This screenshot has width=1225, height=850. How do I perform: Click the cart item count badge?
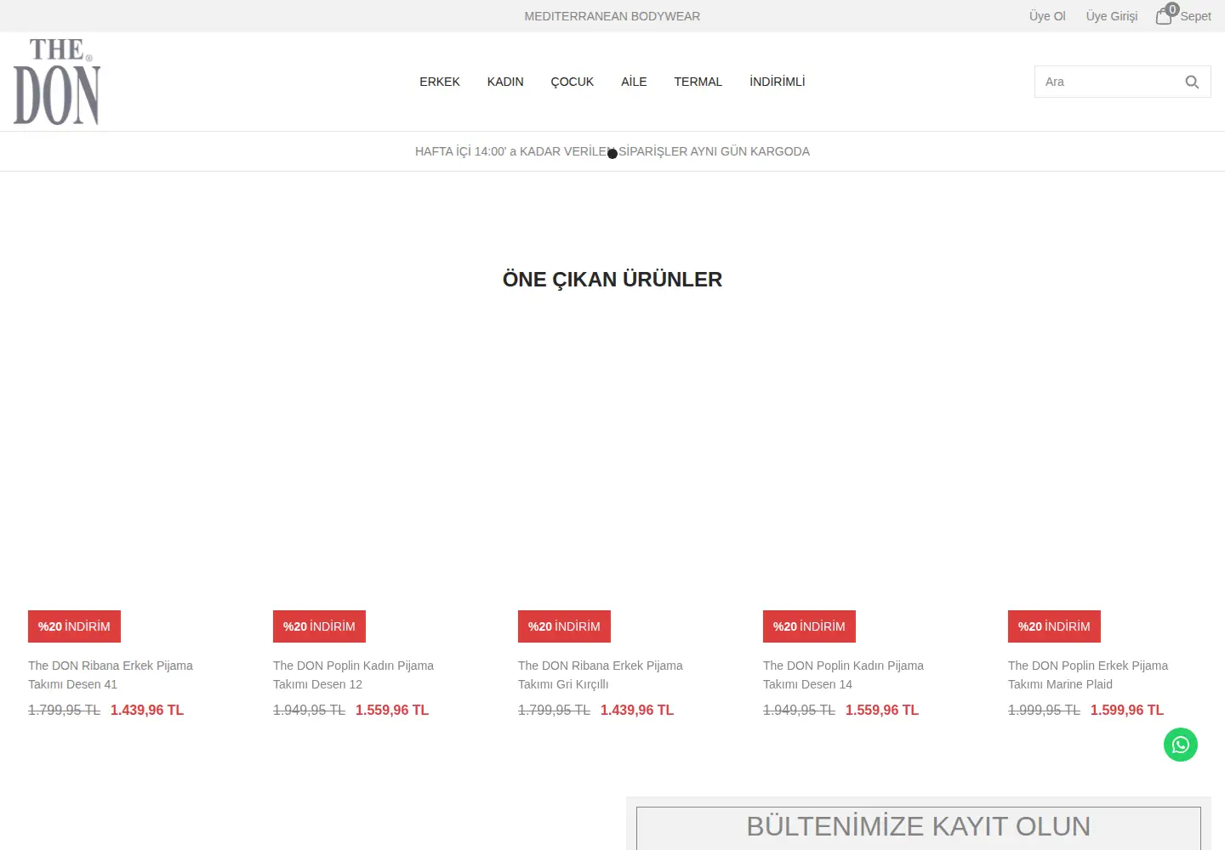click(1172, 9)
